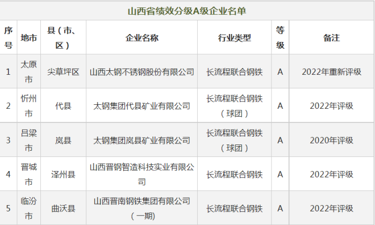Click the 曲沃县 county cell
Viewport: 375px width, 225px height.
pos(63,209)
